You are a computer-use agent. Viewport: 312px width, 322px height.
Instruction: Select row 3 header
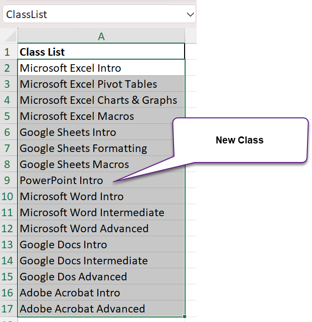pos(9,84)
